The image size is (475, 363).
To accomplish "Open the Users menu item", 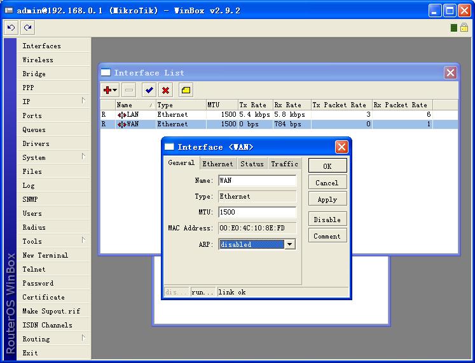I will click(x=54, y=213).
